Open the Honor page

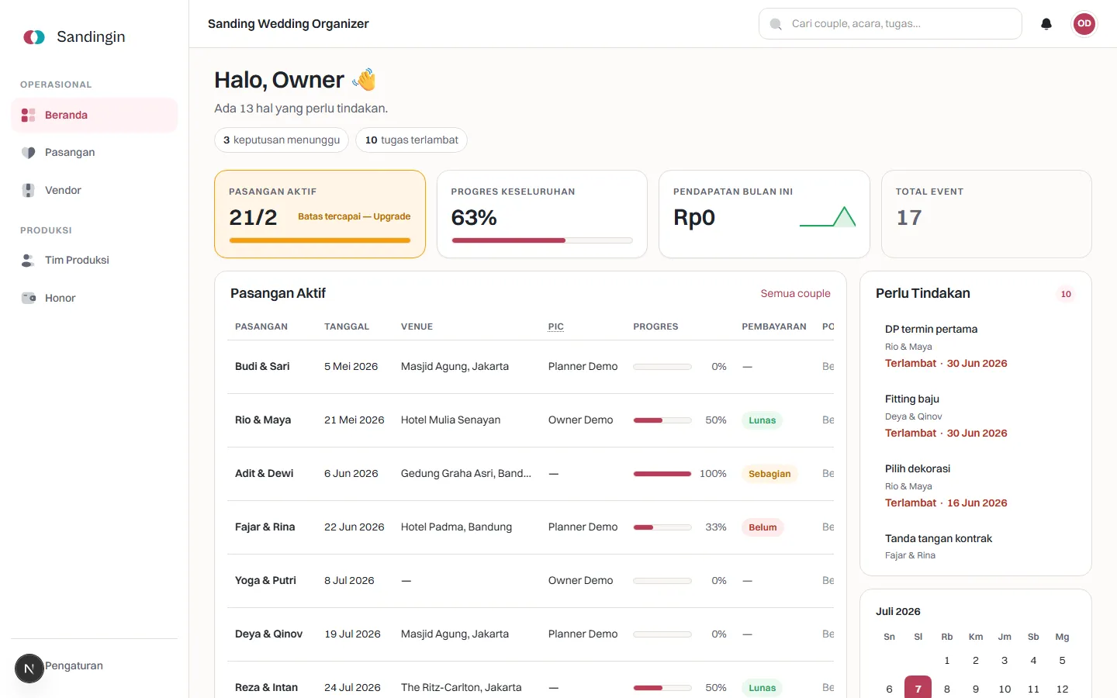coord(95,299)
